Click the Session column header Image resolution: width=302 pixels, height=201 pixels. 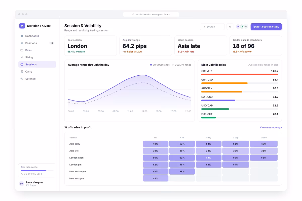click(73, 138)
